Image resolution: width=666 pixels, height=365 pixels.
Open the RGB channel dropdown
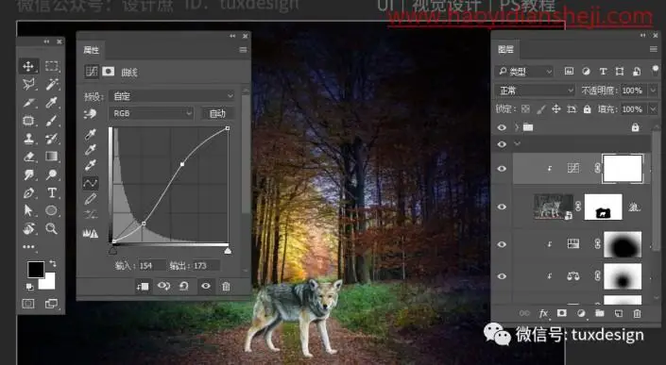[151, 113]
